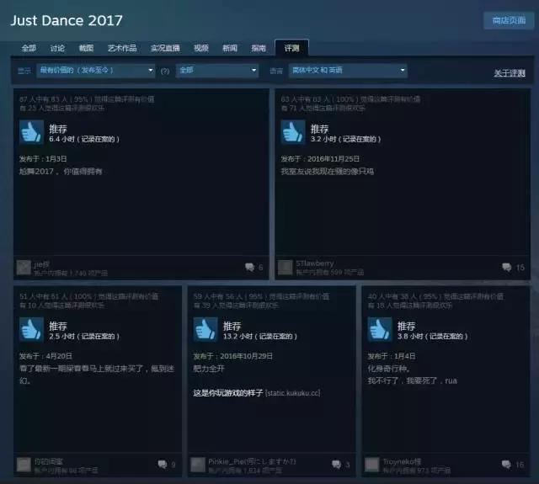The height and width of the screenshot is (484, 539).
Task: Open the static.kukuku.cc link in review
Action: (x=293, y=392)
